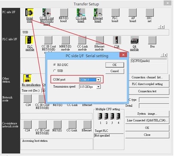This screenshot has height=157, width=174.
Task: Select the G4 module icon
Action: (x=134, y=40)
